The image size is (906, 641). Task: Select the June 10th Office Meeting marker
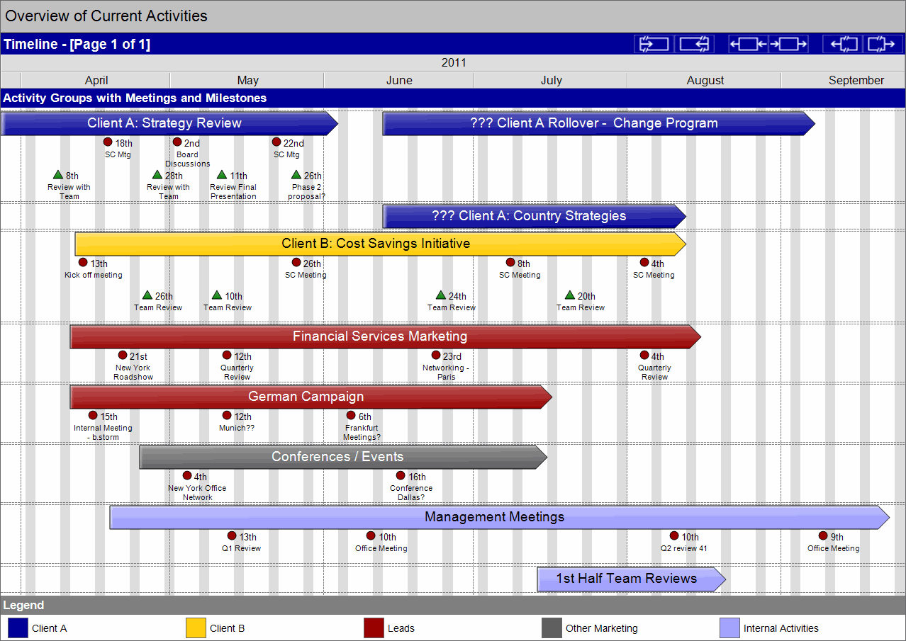[371, 536]
